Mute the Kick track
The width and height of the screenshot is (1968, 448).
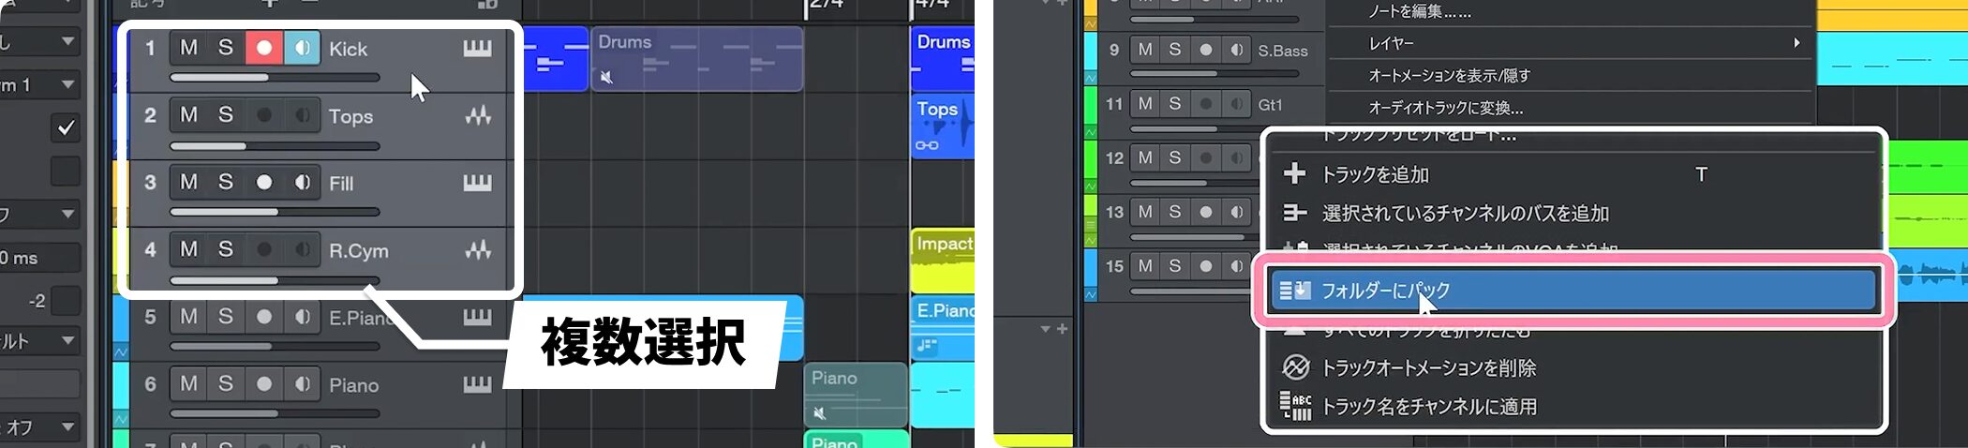[x=188, y=48]
